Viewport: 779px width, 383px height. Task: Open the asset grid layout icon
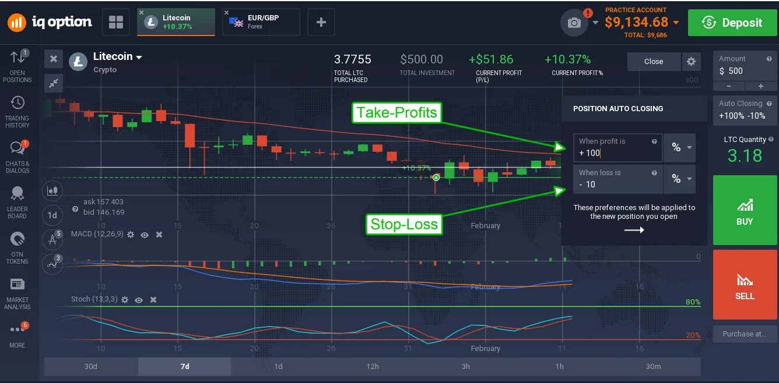[116, 23]
